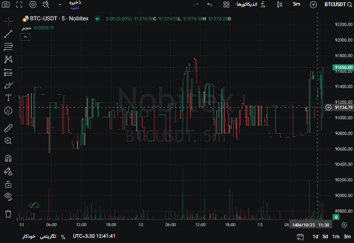Activate the zoom in tool

point(8,141)
